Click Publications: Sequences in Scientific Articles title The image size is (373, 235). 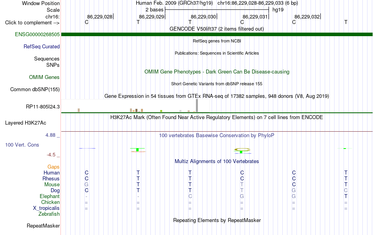(217, 53)
